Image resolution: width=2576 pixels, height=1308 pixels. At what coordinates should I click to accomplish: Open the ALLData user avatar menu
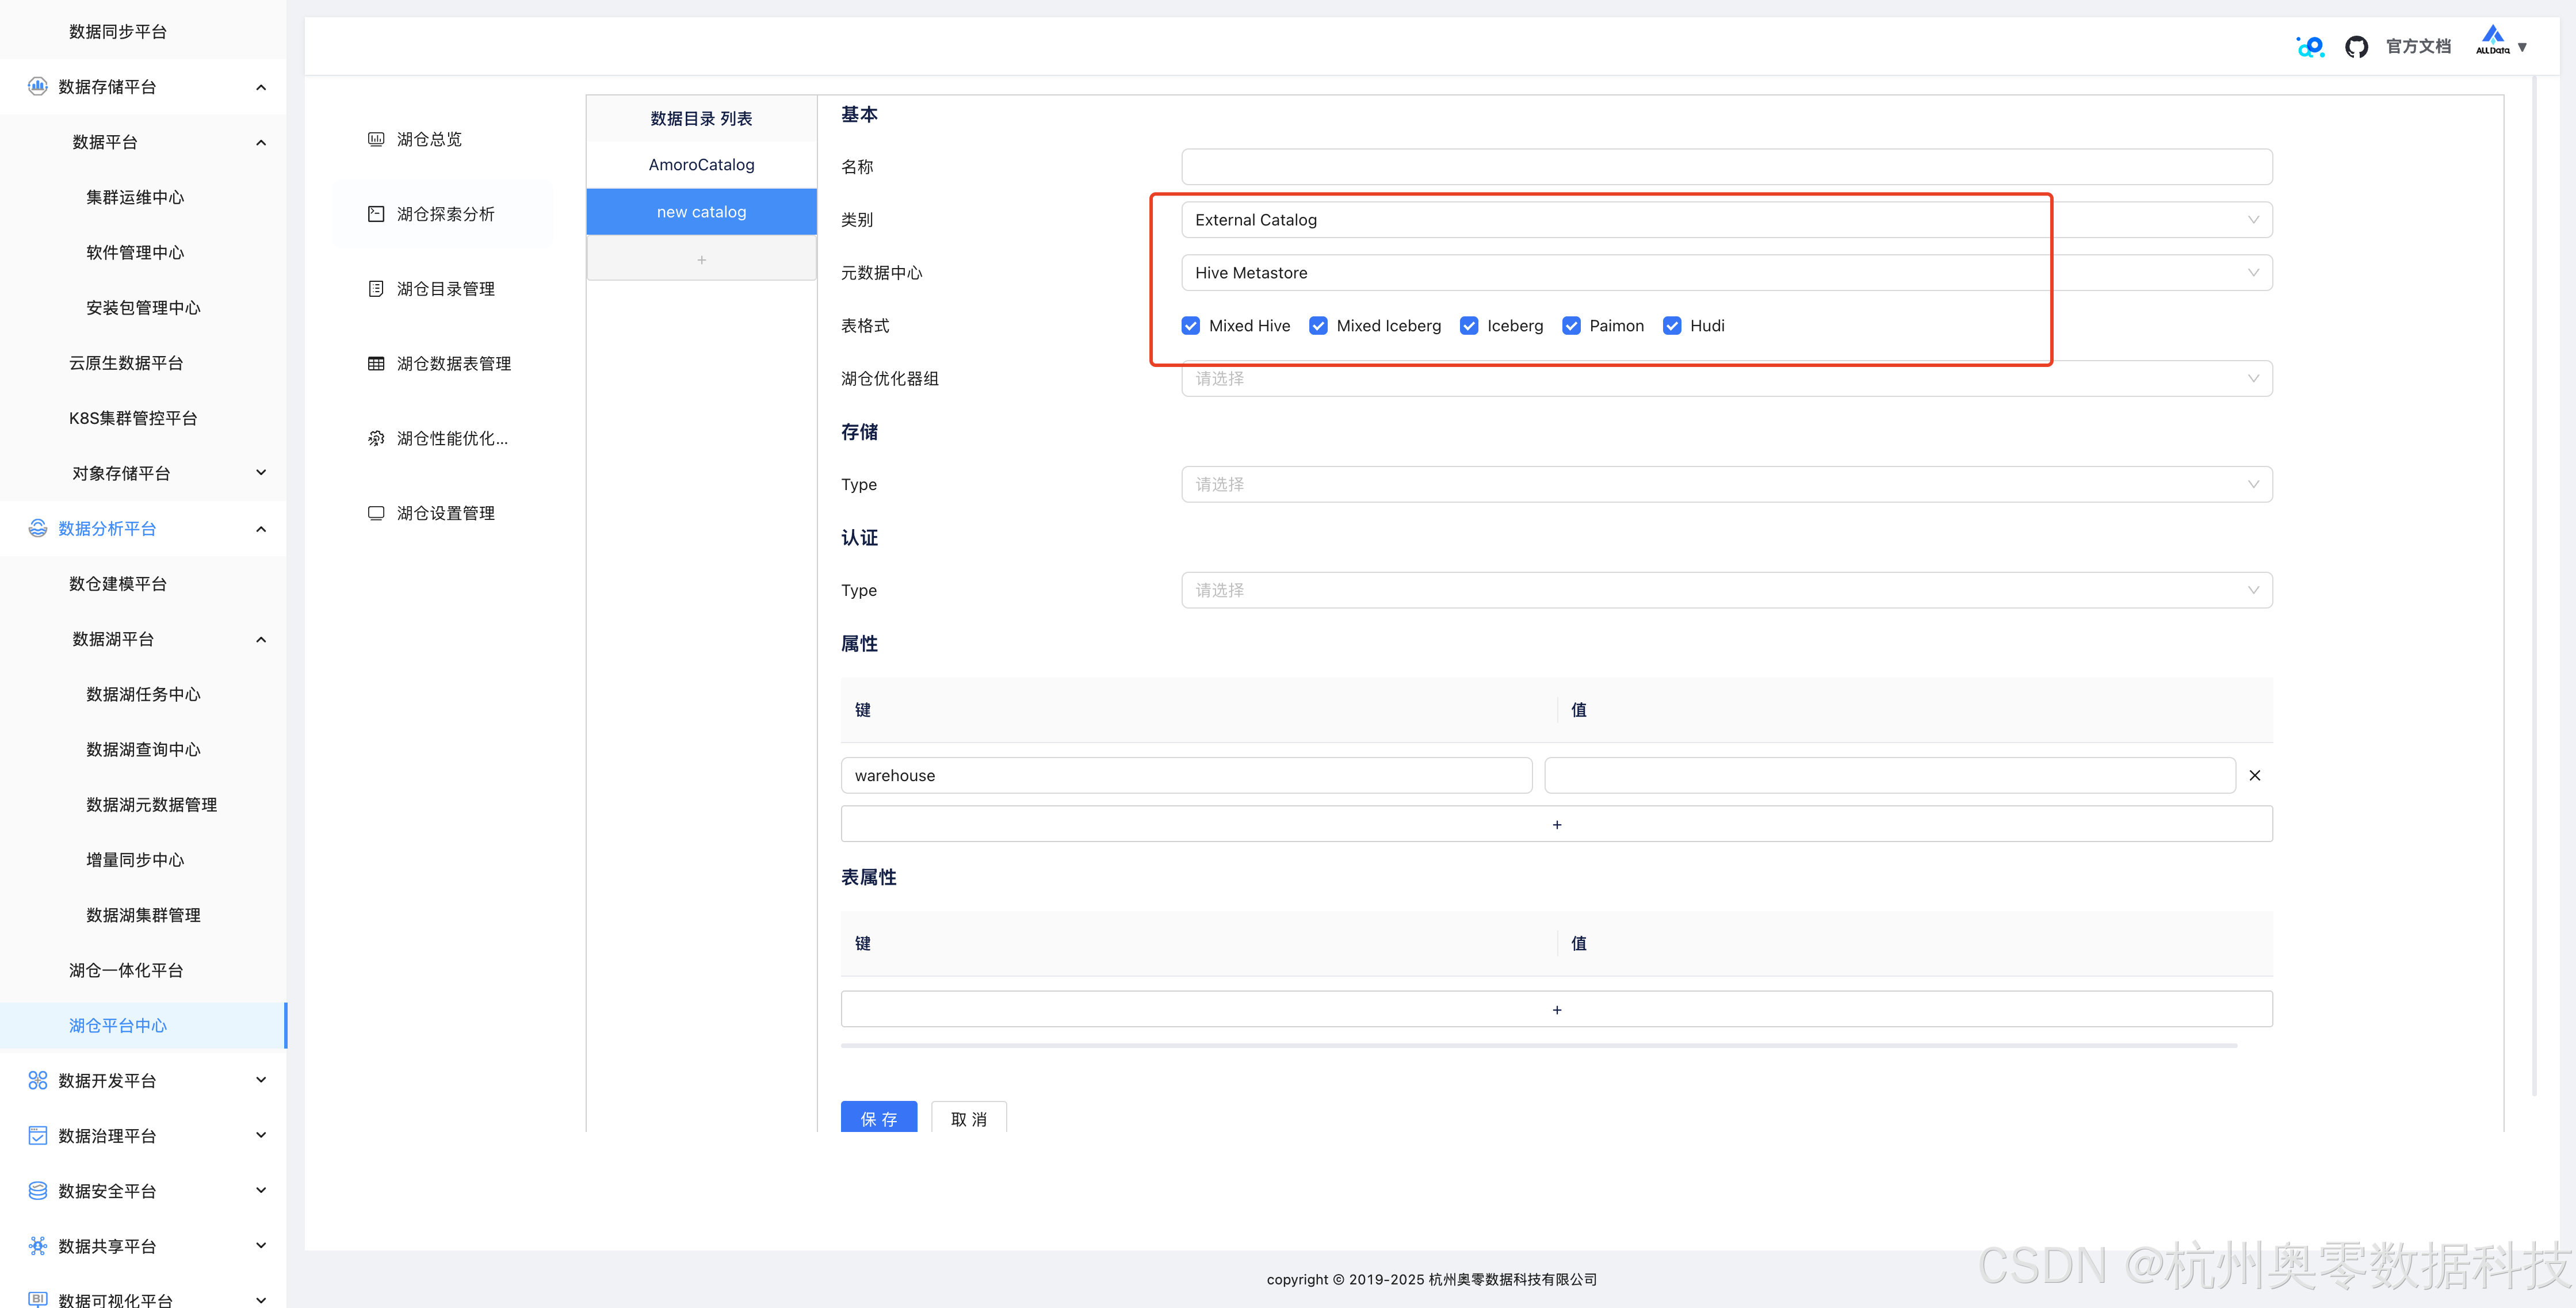point(2501,42)
